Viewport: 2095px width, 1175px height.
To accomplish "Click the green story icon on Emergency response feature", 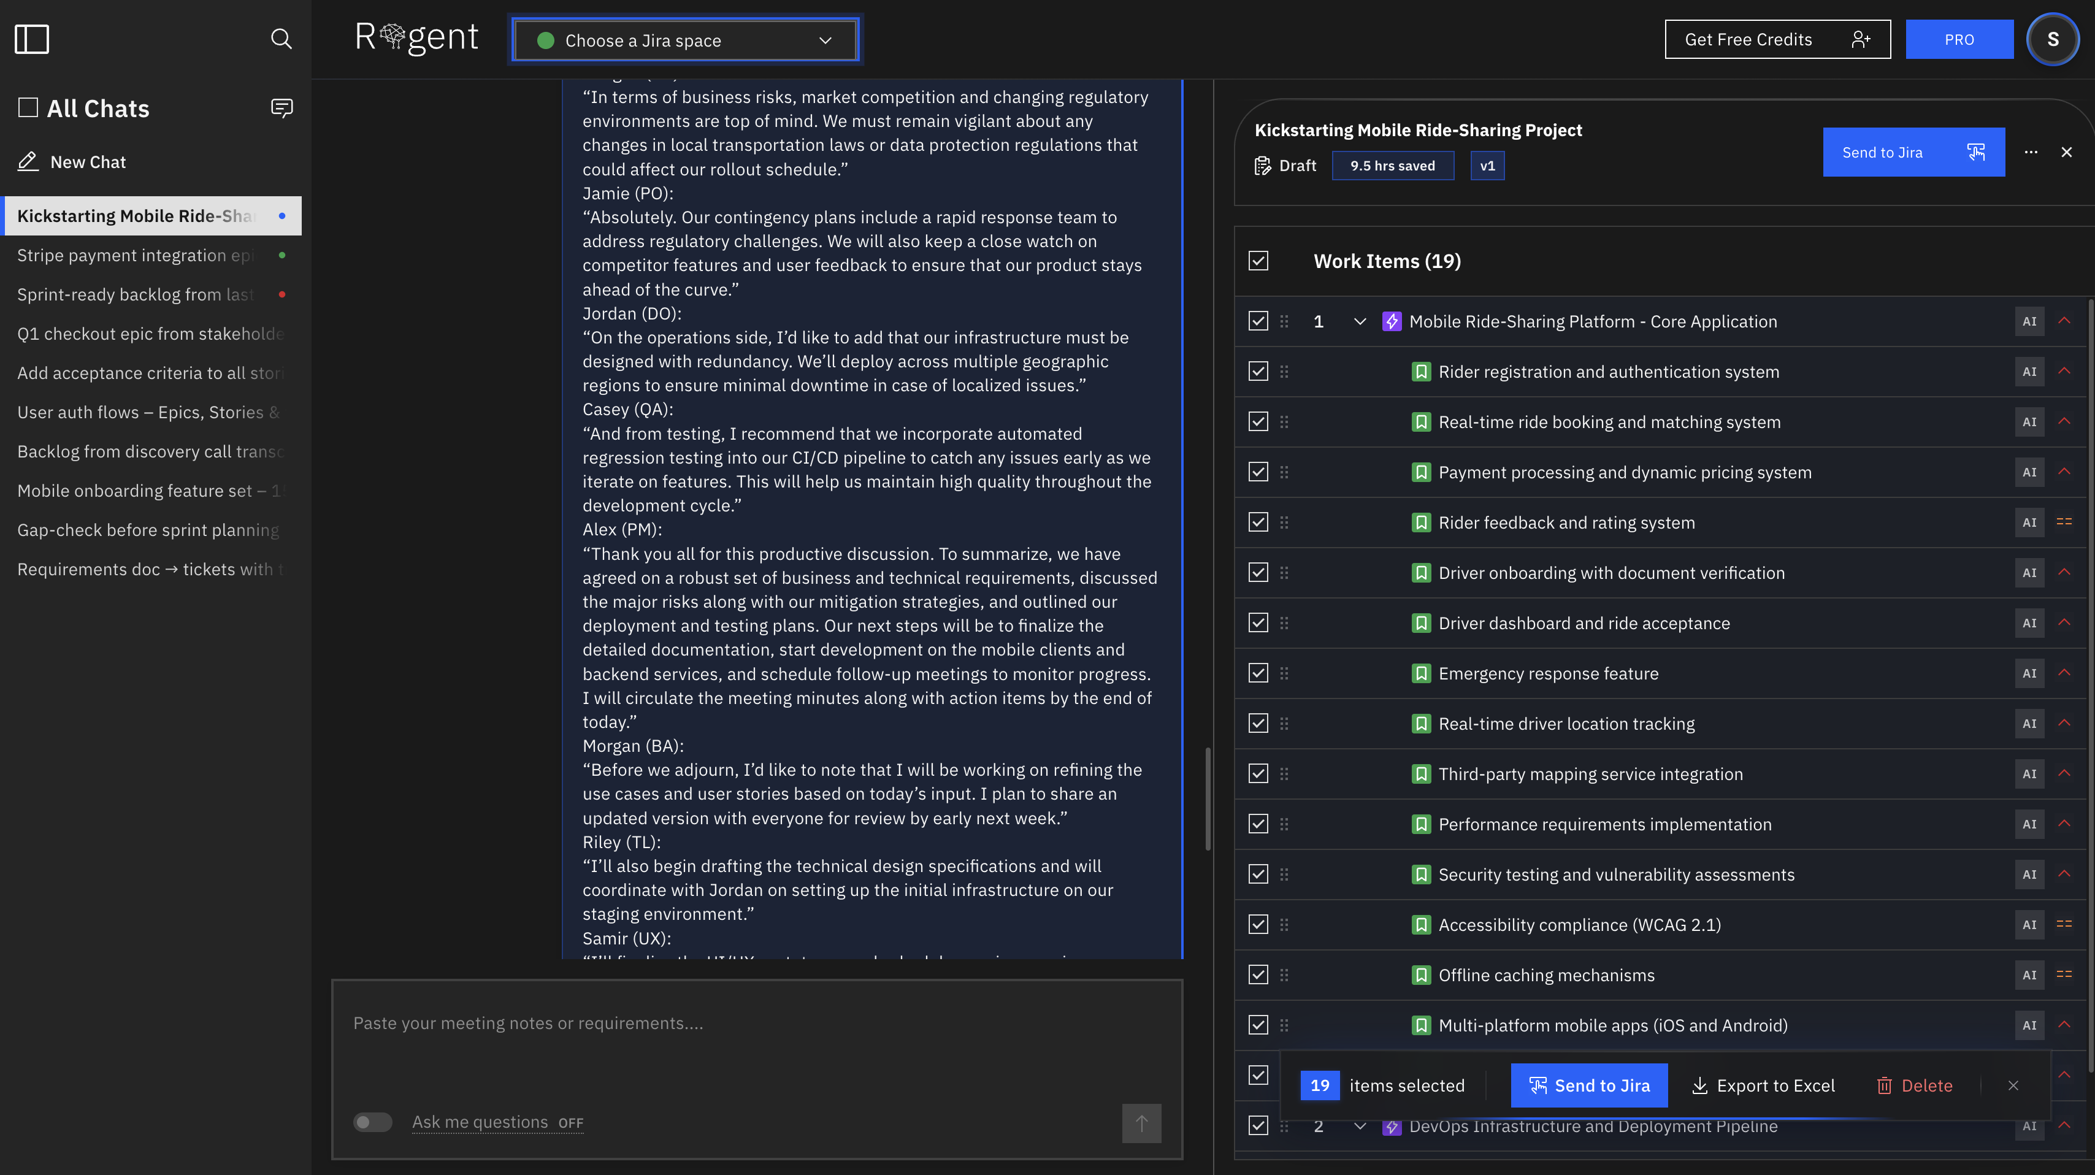I will pos(1421,673).
